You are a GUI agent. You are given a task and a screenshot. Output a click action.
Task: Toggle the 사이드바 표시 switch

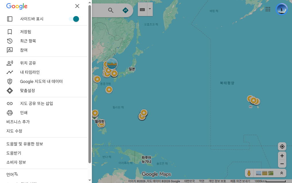coord(74,19)
